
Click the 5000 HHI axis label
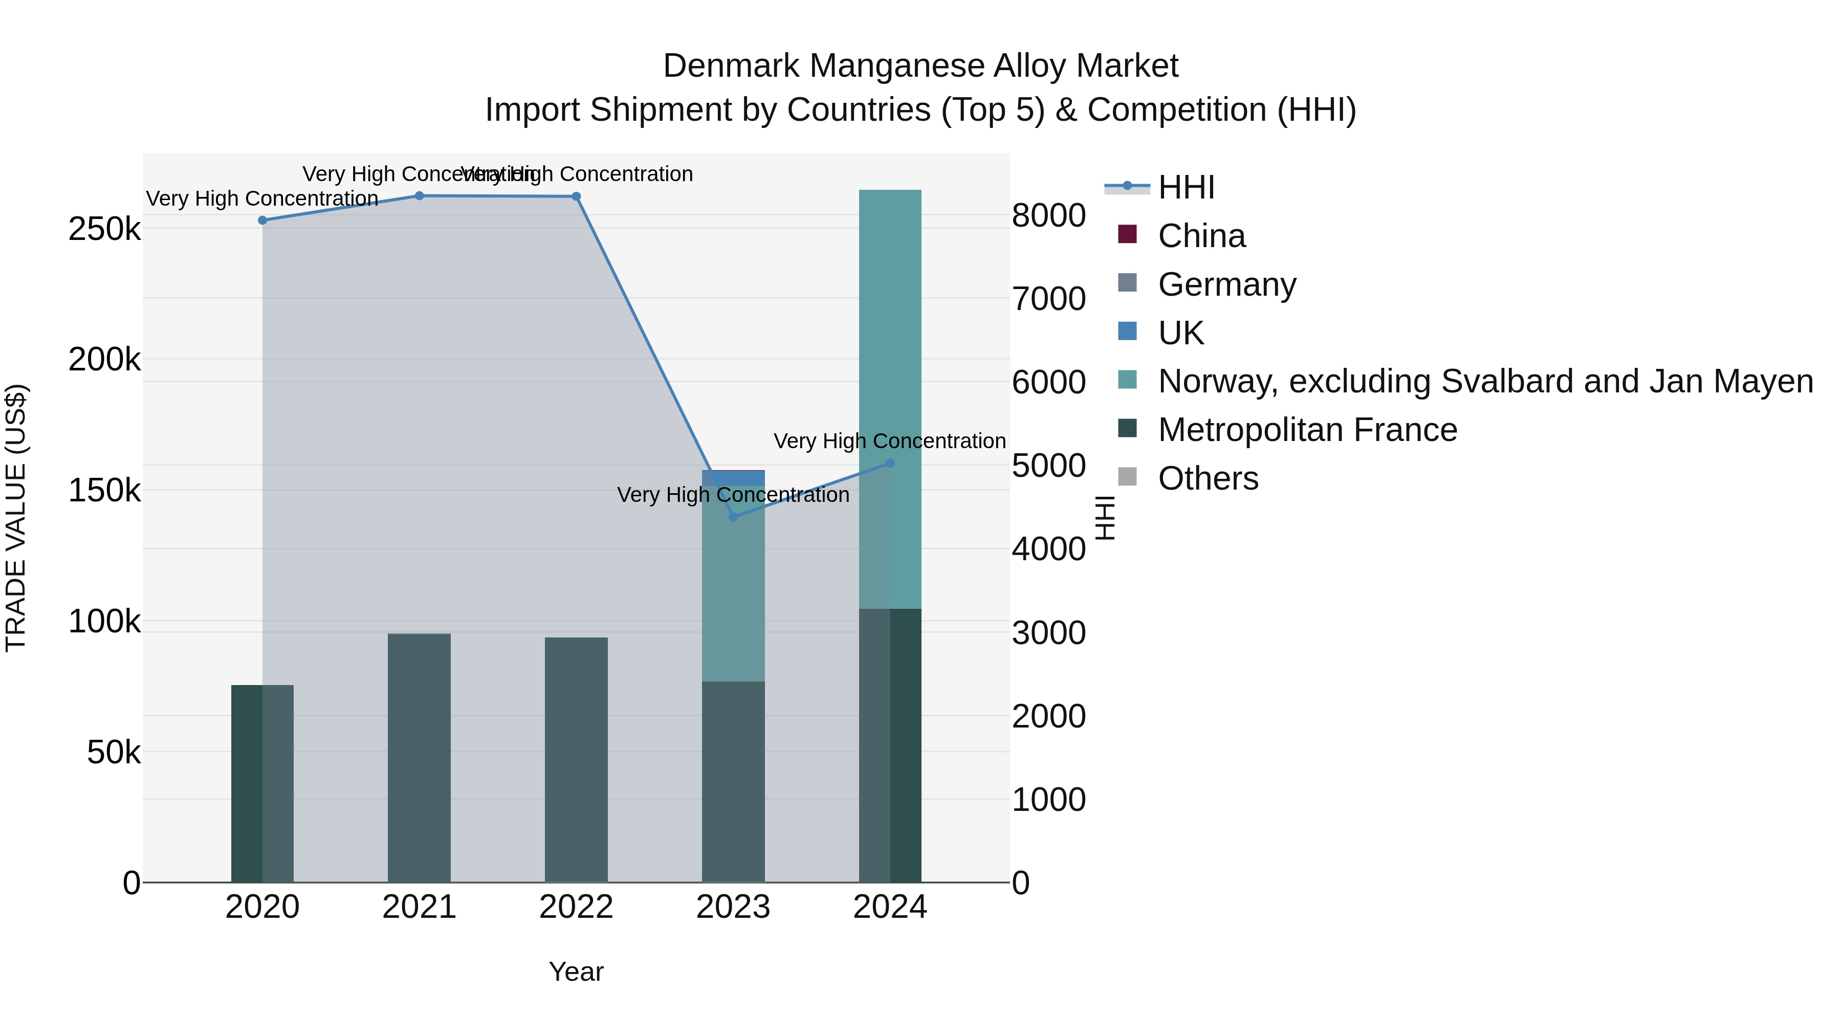[x=1049, y=466]
